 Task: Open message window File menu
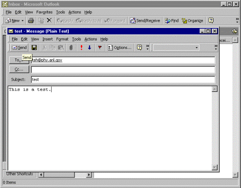[15, 39]
